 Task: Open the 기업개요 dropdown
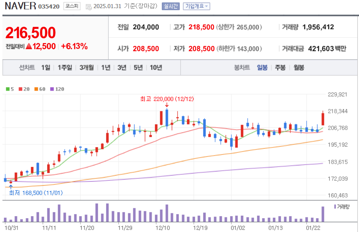[x=196, y=6]
